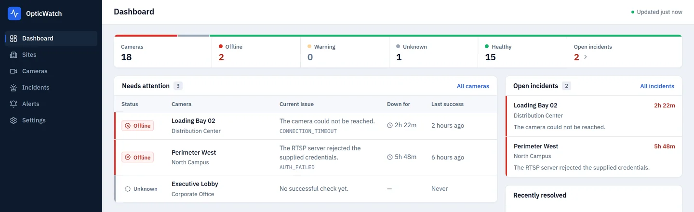Click the Corporate Office site label
This screenshot has width=694, height=212.
tap(193, 194)
